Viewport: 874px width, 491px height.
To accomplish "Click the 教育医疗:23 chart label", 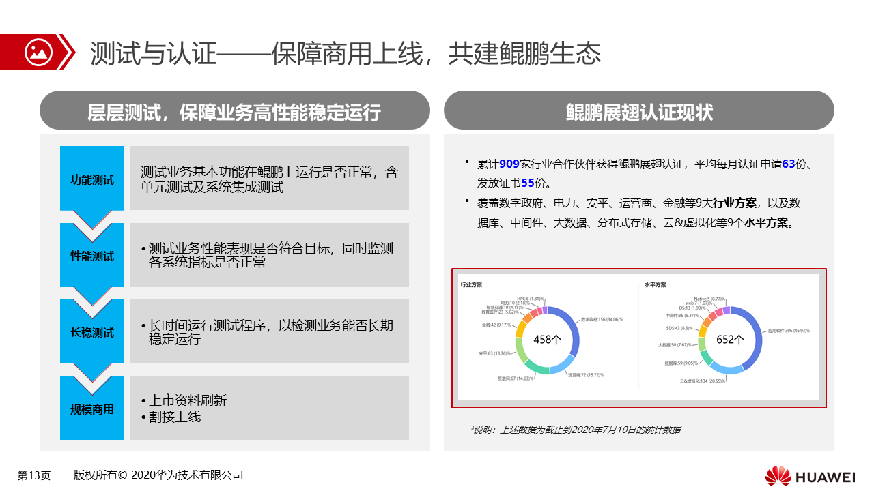I will (x=501, y=312).
